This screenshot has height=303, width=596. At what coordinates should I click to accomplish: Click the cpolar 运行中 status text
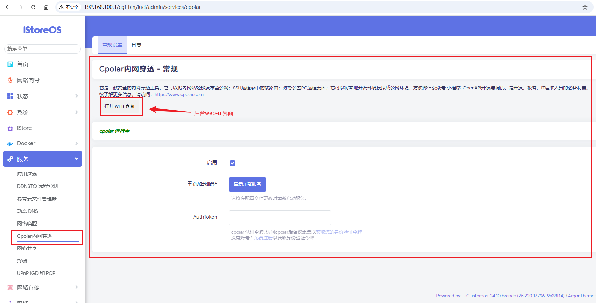(x=115, y=131)
